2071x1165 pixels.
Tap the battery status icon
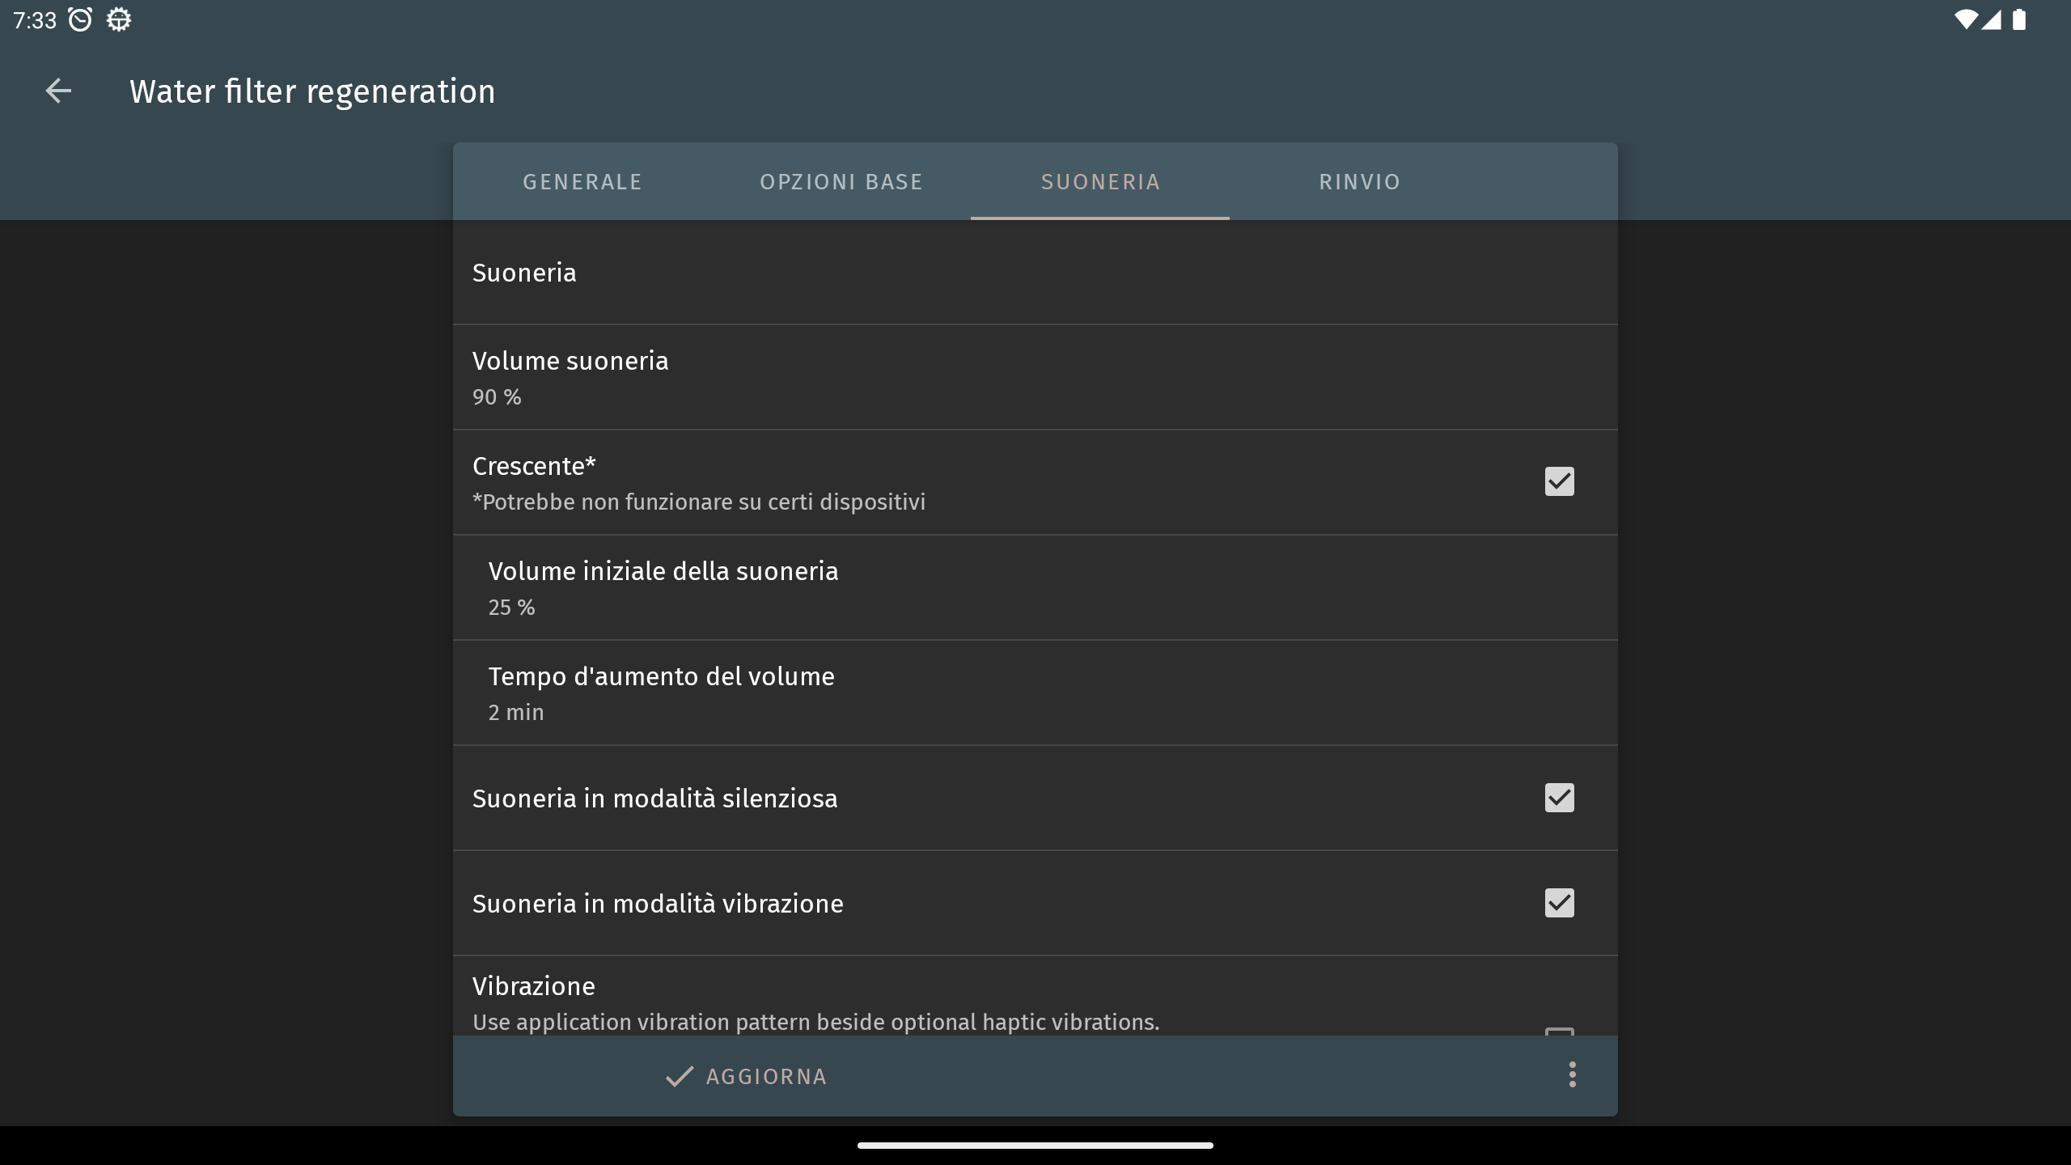pos(2019,19)
